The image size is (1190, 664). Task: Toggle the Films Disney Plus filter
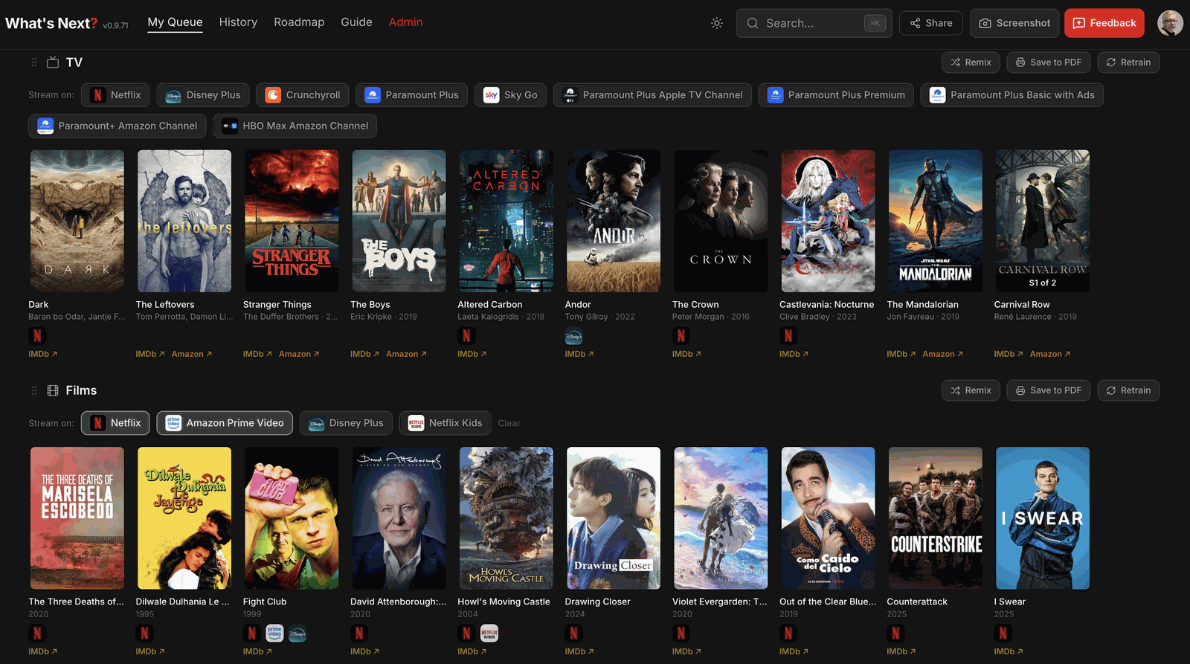[346, 423]
